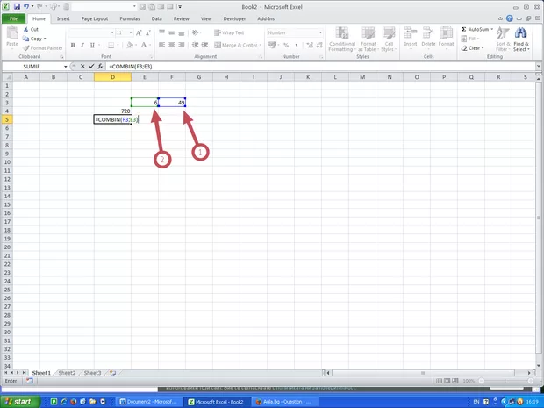
Task: Click the Delete cells button
Action: tap(428, 37)
